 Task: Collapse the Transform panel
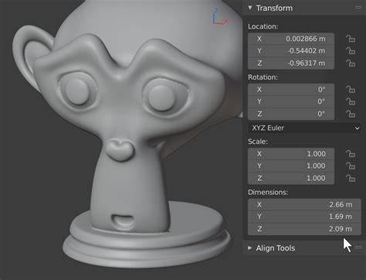click(250, 8)
